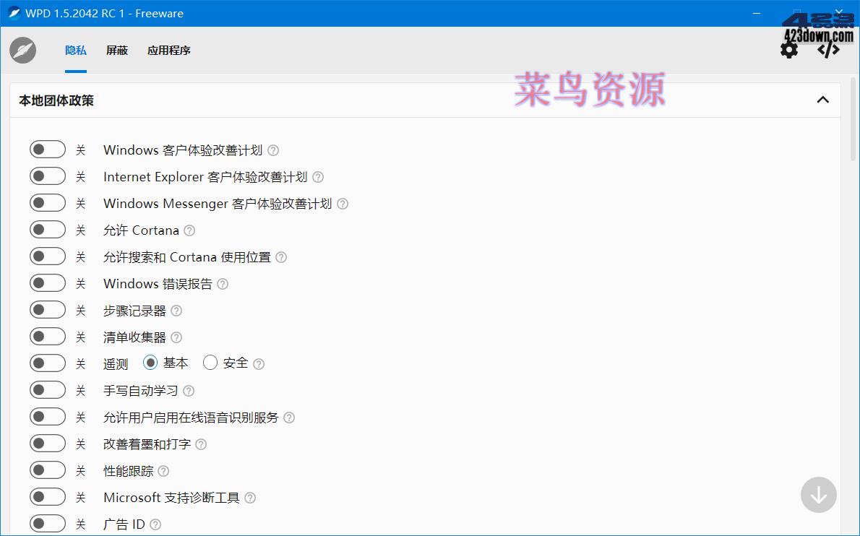Click the script/code icon in the top toolbar
The width and height of the screenshot is (860, 536).
[827, 49]
